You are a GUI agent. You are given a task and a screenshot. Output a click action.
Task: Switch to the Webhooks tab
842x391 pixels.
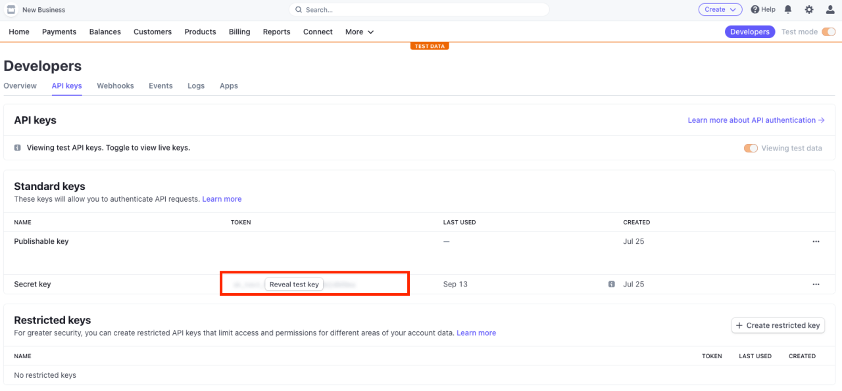[115, 86]
